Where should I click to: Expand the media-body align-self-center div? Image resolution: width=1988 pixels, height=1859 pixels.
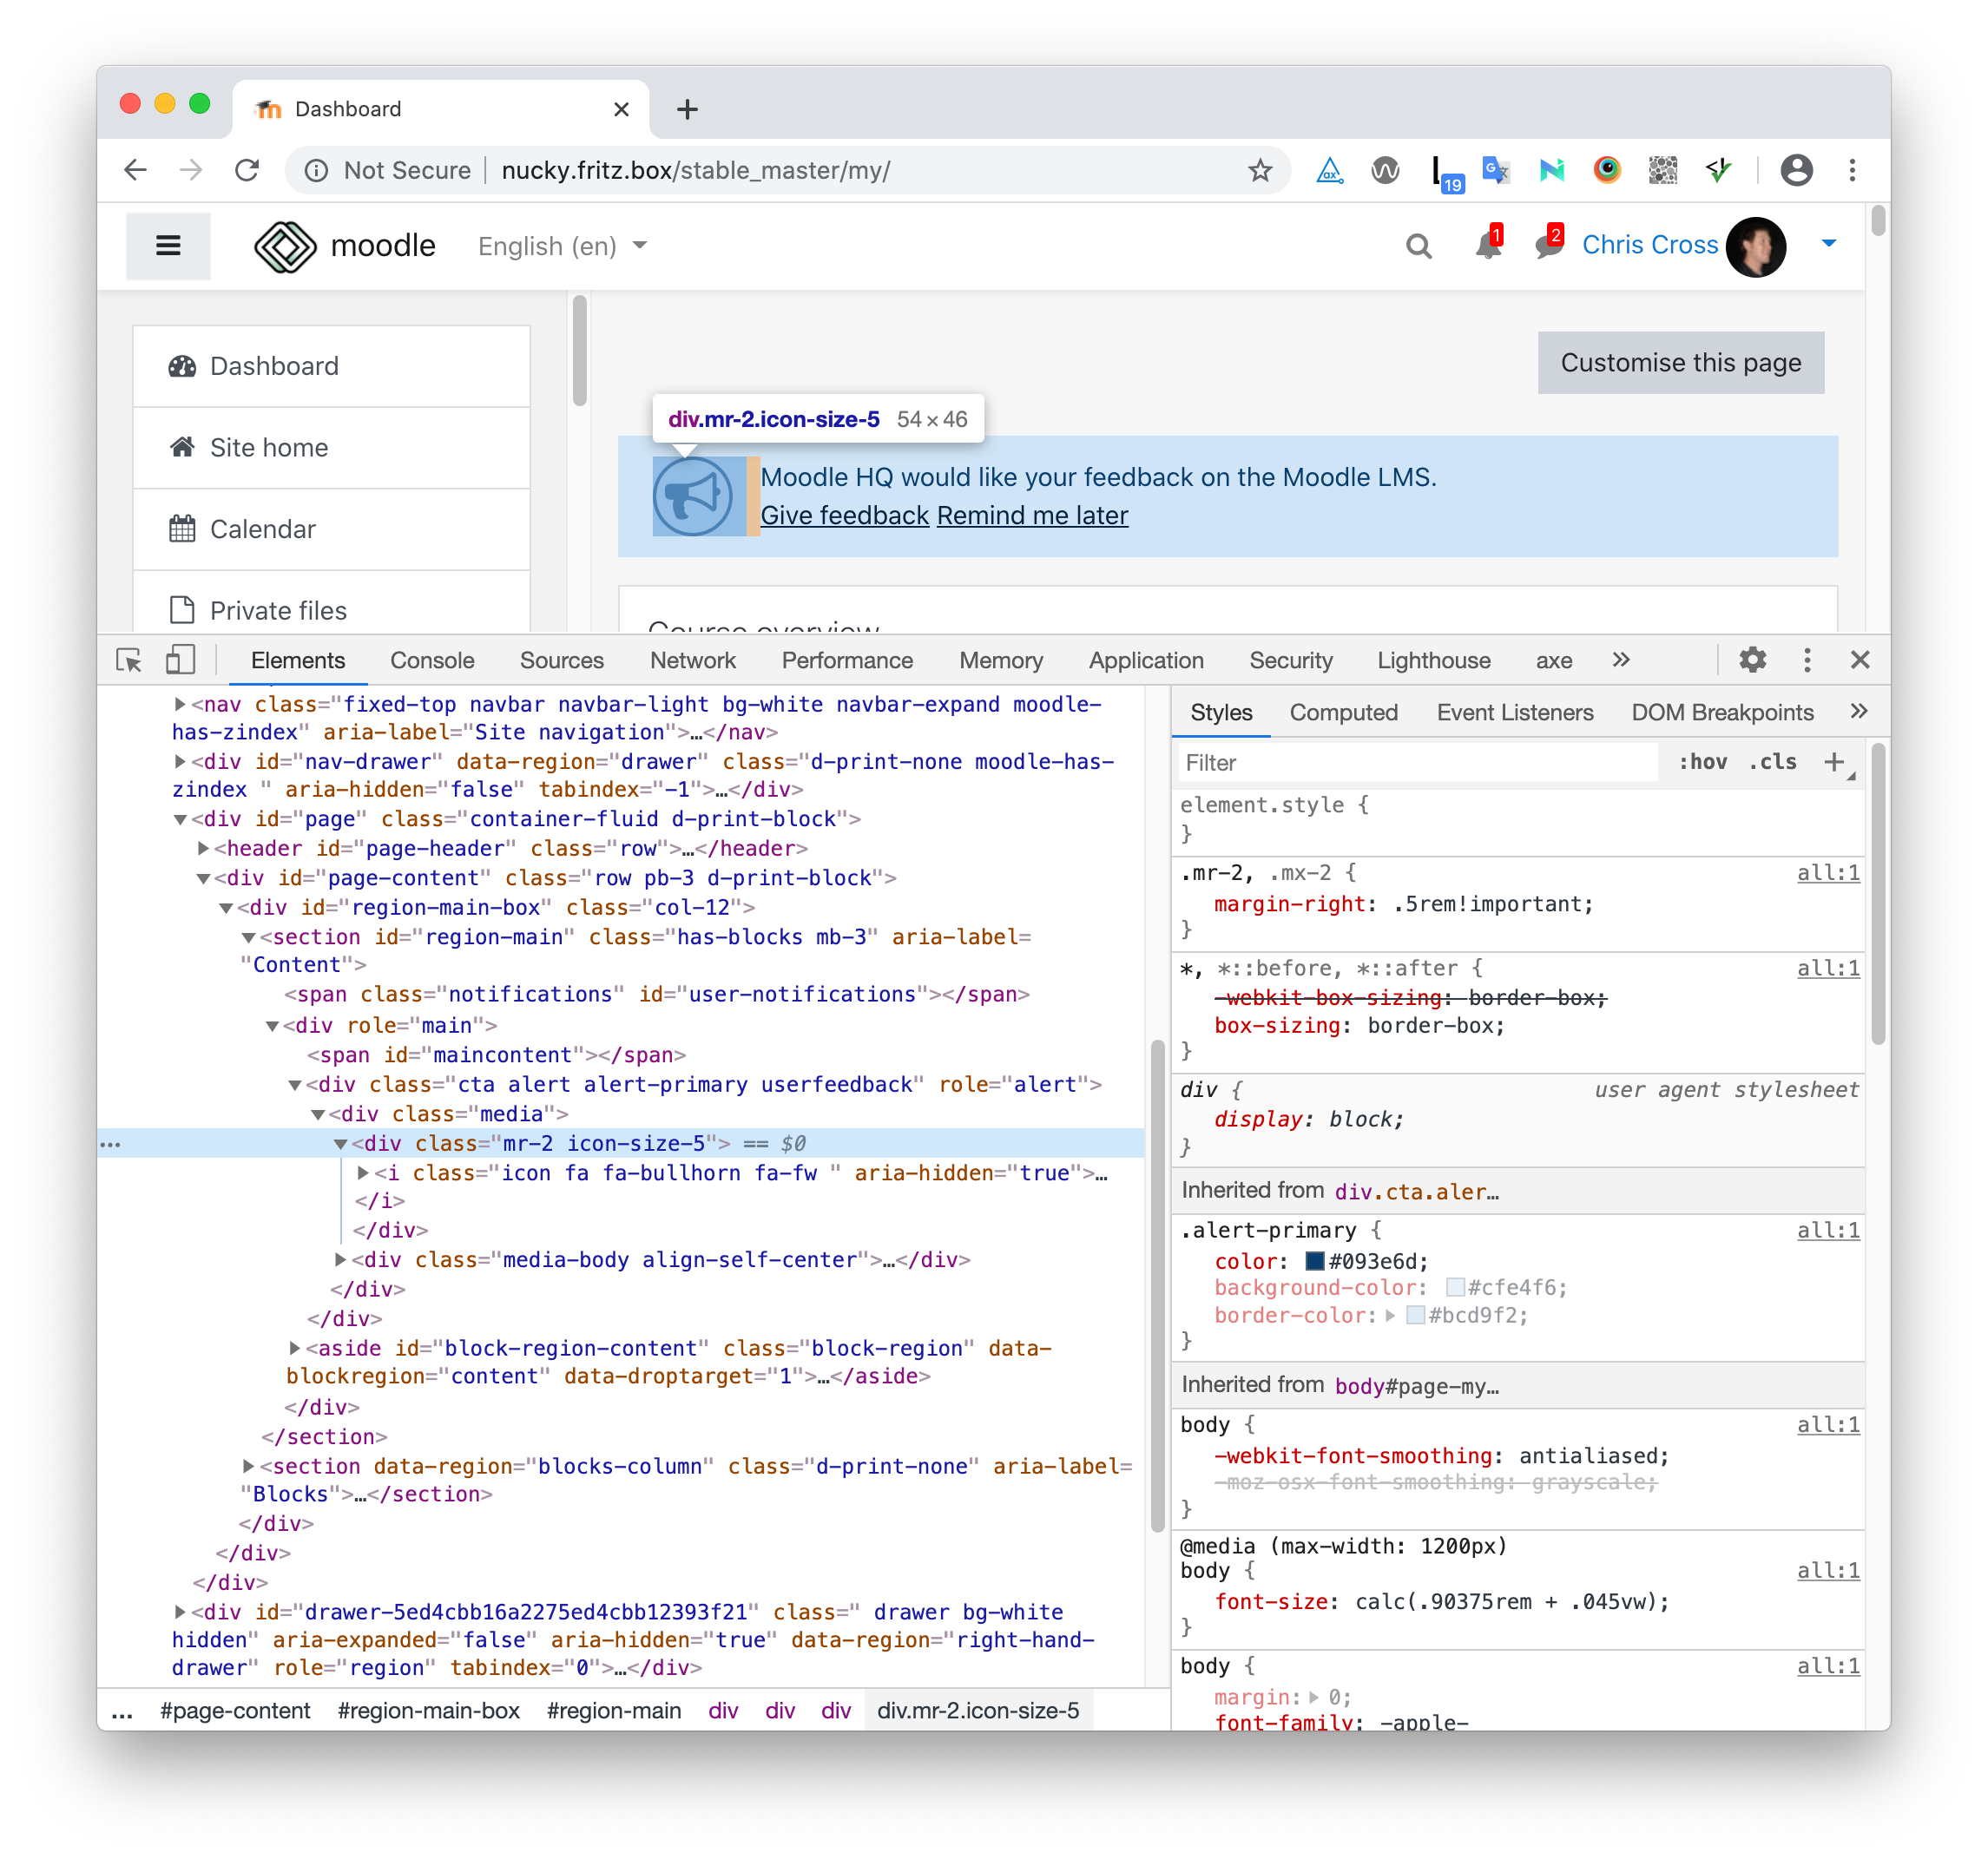[340, 1259]
